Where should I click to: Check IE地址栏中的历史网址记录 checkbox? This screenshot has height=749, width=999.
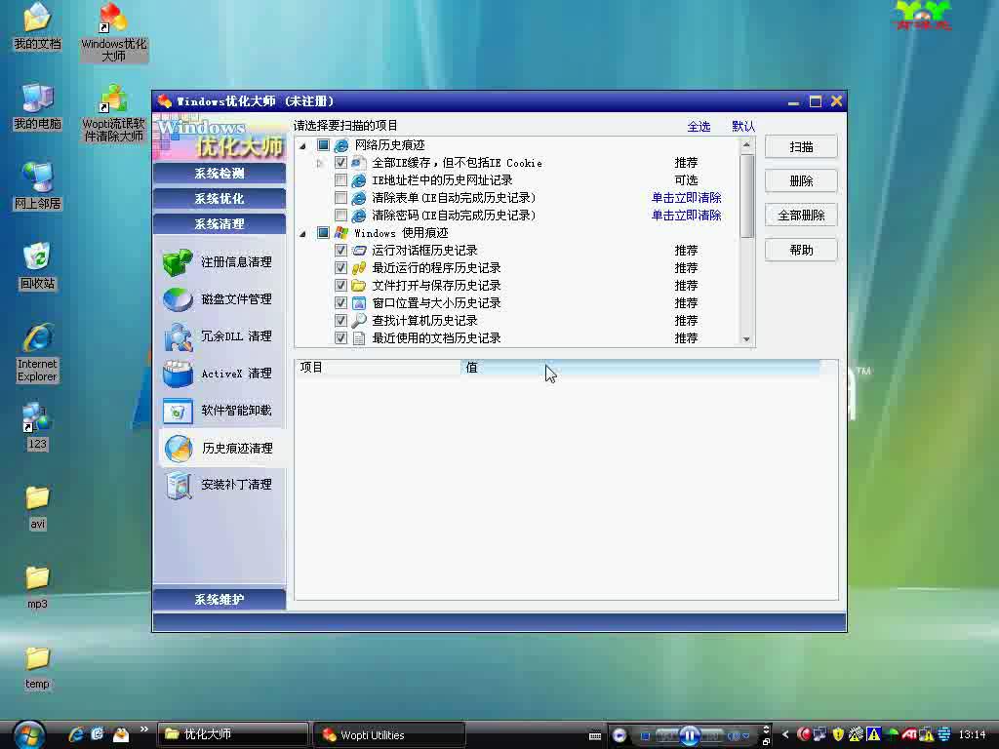coord(340,180)
